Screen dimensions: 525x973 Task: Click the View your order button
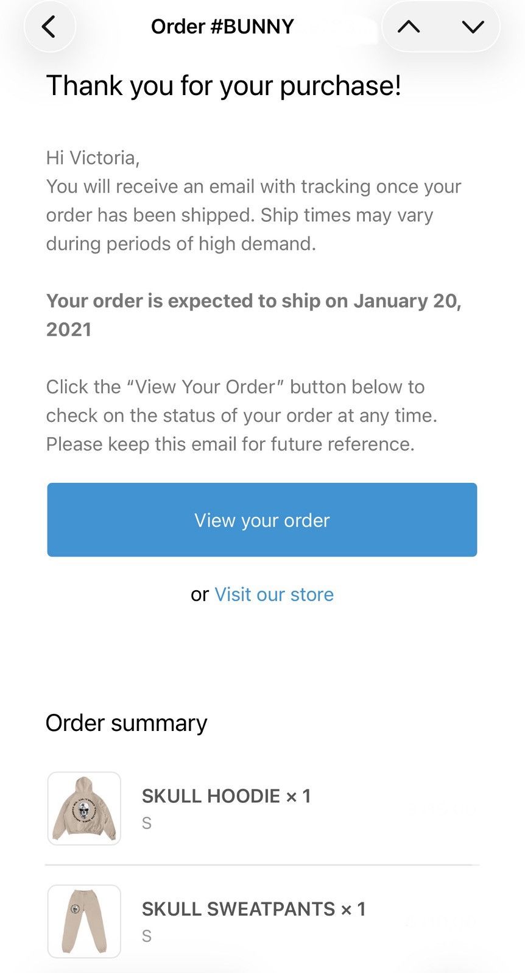(x=262, y=519)
